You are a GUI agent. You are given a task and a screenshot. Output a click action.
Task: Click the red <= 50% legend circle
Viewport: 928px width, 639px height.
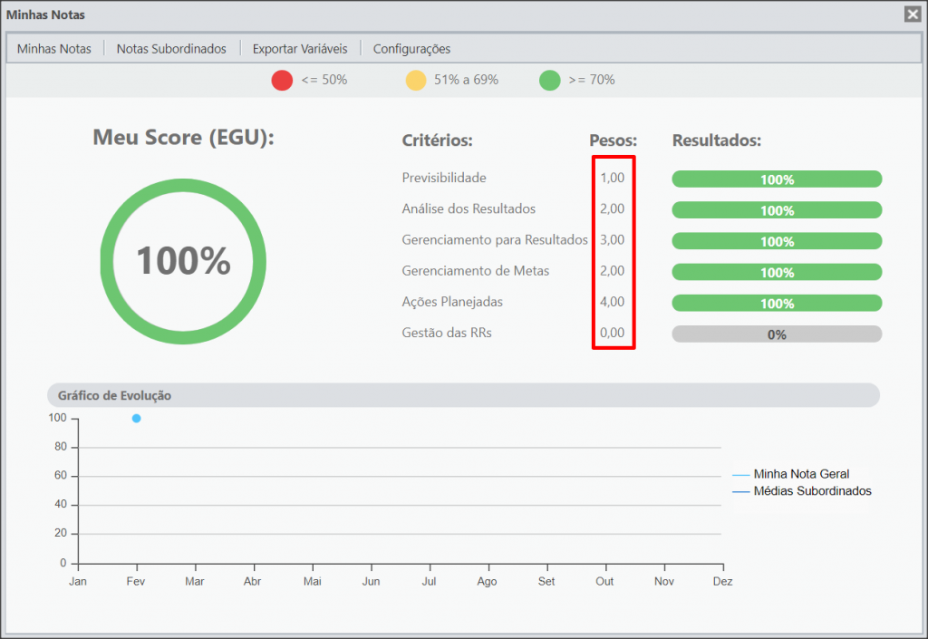click(282, 80)
